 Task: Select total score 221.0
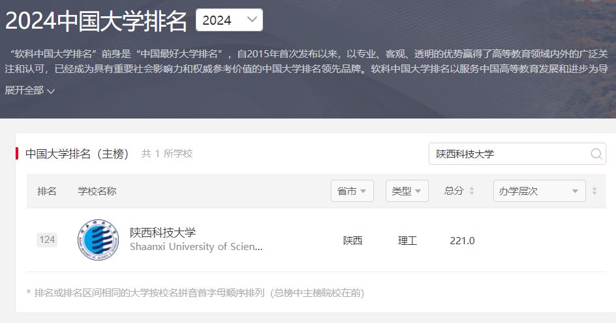click(x=462, y=241)
